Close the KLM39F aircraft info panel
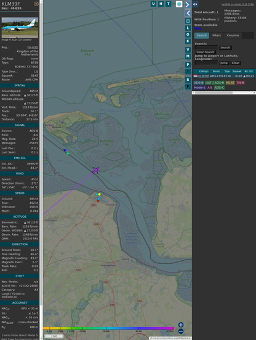 pyautogui.click(x=36, y=4)
